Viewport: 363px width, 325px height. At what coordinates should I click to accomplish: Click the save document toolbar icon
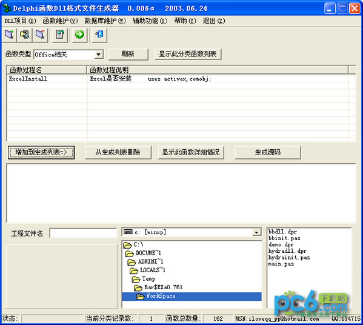point(60,35)
